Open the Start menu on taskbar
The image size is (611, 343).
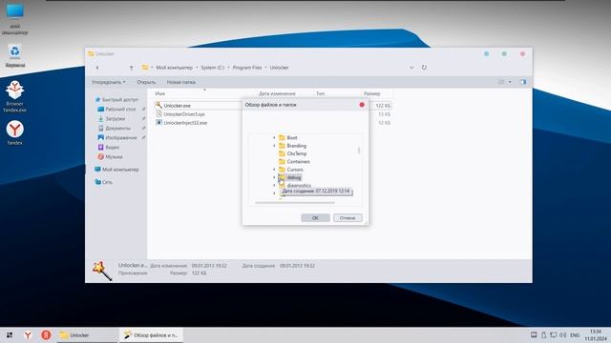[x=10, y=334]
